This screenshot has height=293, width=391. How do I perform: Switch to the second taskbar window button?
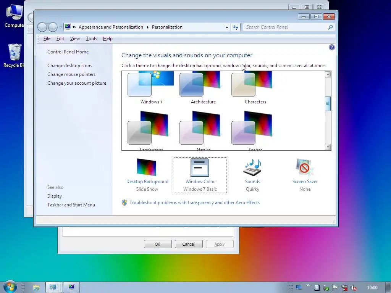pos(53,288)
